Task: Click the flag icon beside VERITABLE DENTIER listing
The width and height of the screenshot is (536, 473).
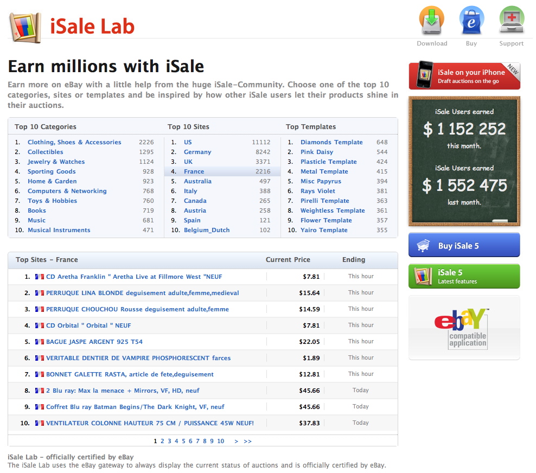Action: coord(39,358)
